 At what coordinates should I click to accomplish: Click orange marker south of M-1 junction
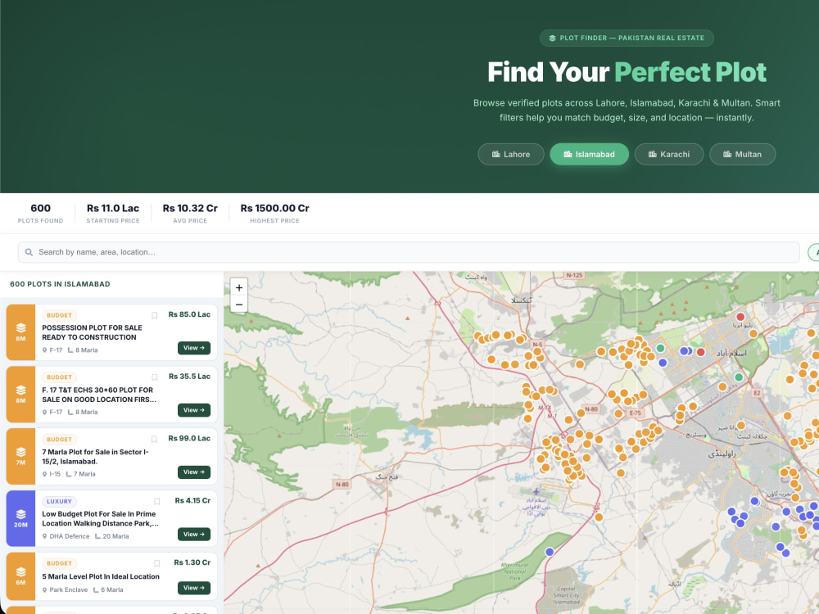pyautogui.click(x=599, y=517)
